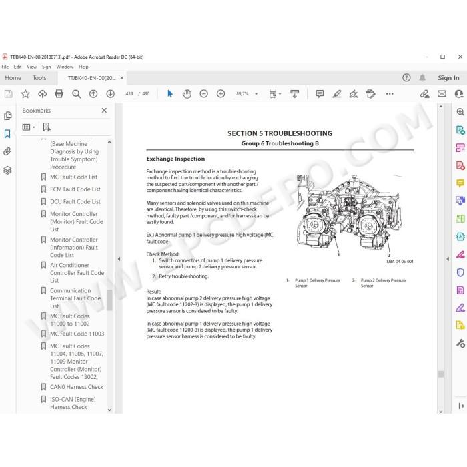The image size is (467, 467).
Task: Open the DCU Fault Code List bookmark
Action: pyautogui.click(x=75, y=201)
